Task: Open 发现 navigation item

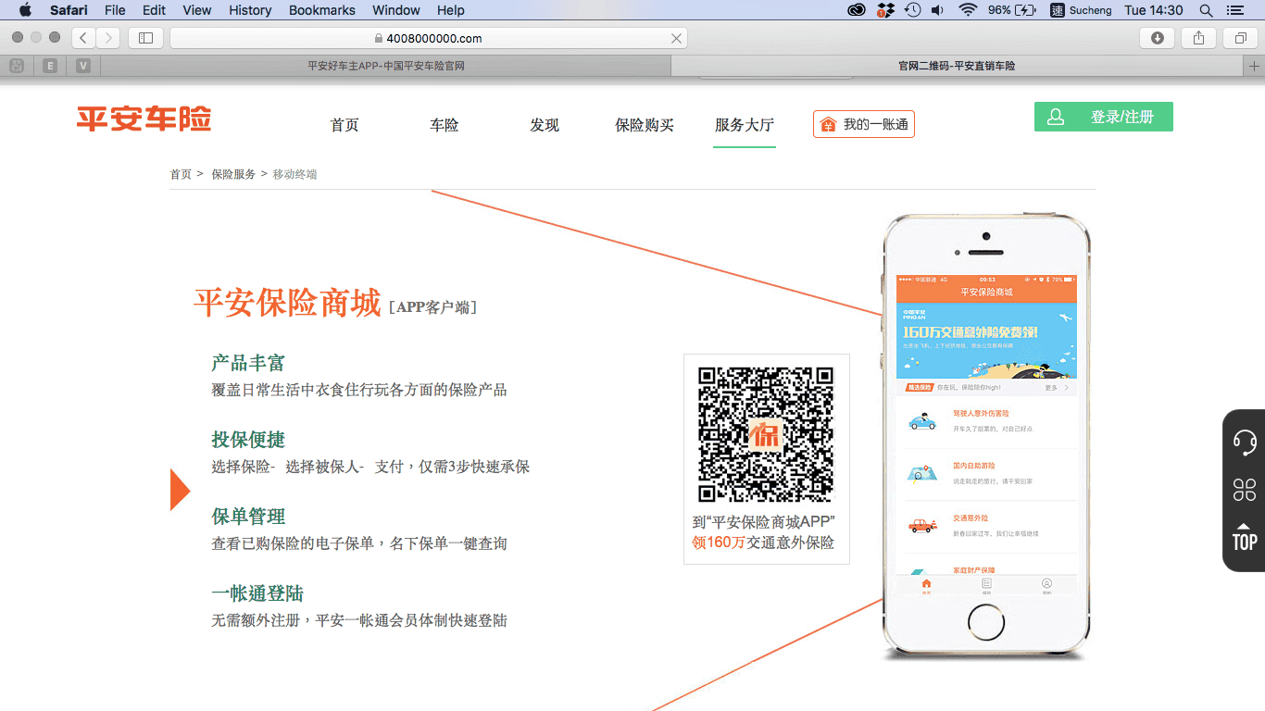Action: pyautogui.click(x=545, y=125)
